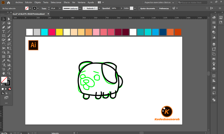Open the Efecto menu
This screenshot has width=224, height=134.
[67, 2]
